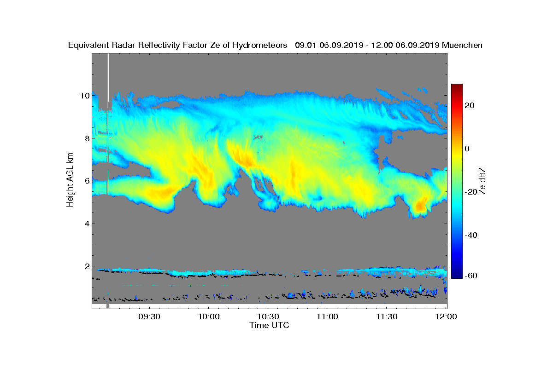Click the 10:30 time tick label

click(x=268, y=316)
